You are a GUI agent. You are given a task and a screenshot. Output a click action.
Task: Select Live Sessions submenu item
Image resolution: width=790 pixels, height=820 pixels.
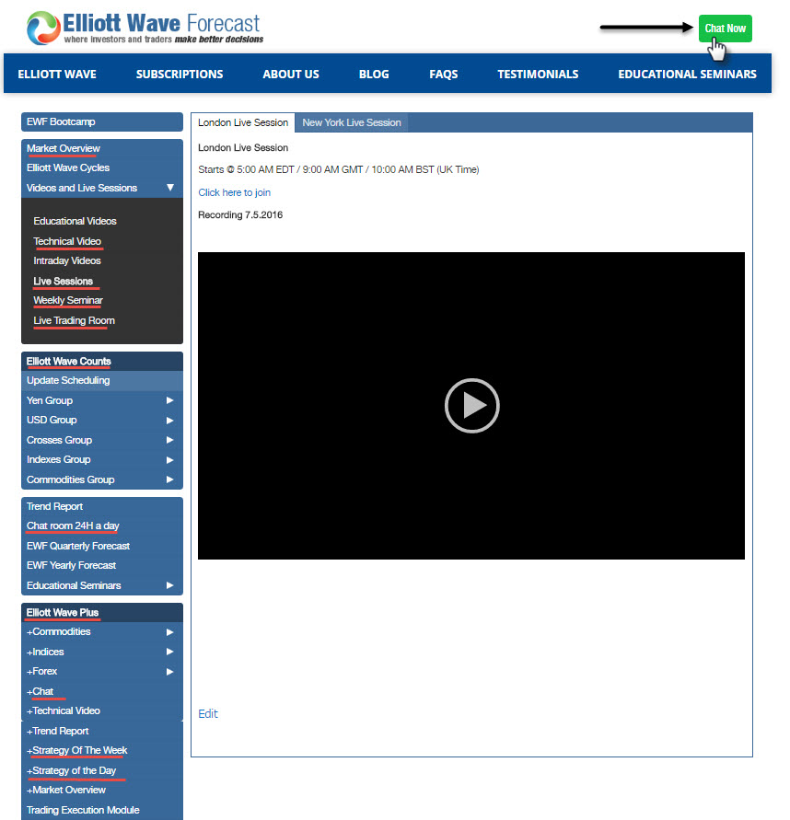tap(63, 281)
